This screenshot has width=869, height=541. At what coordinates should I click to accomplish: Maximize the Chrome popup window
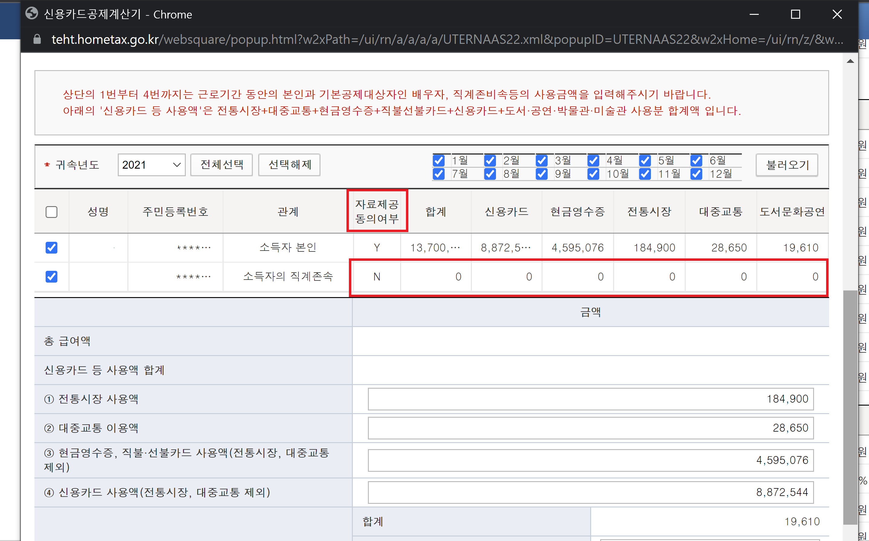pyautogui.click(x=795, y=14)
